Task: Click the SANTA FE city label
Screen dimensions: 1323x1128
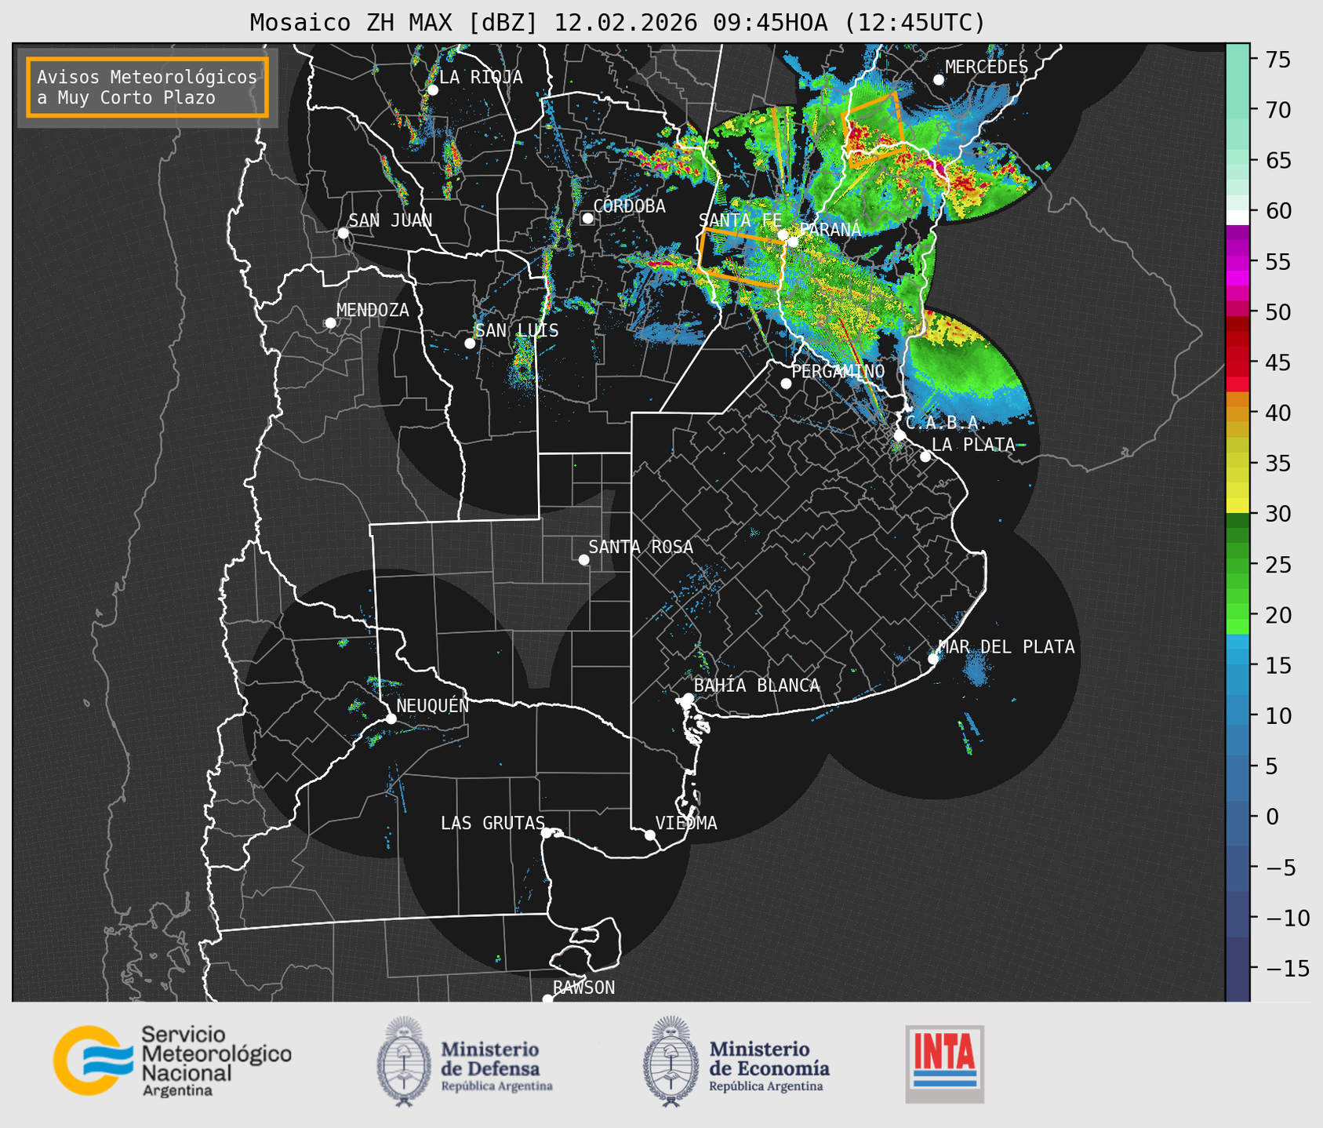Action: pos(740,220)
